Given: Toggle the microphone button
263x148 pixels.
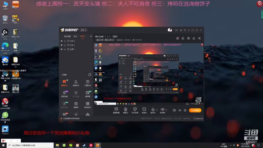Looking at the screenshot, I should [153, 111].
